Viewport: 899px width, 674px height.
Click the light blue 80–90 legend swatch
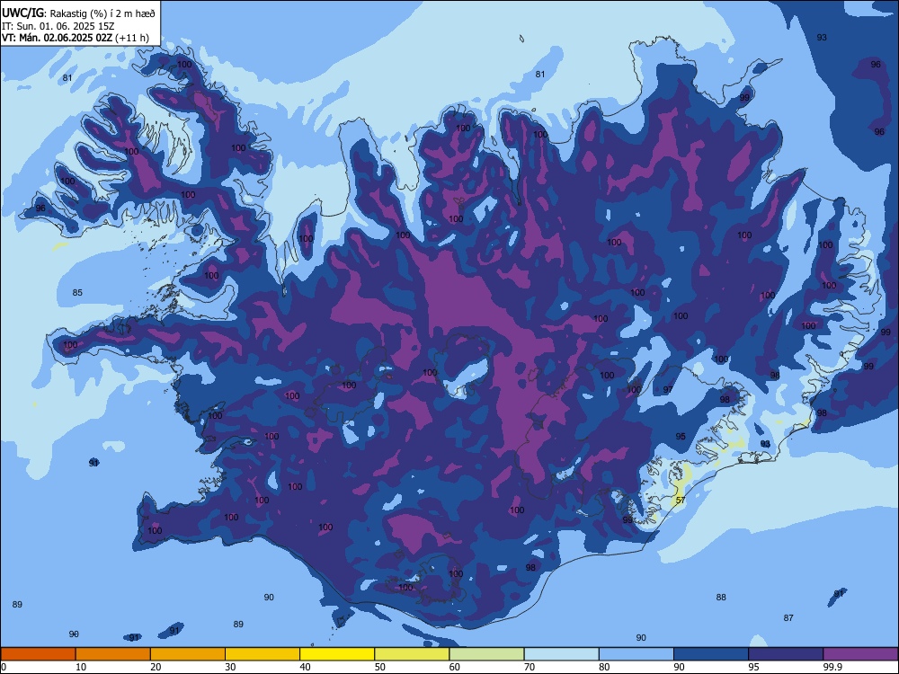636,654
